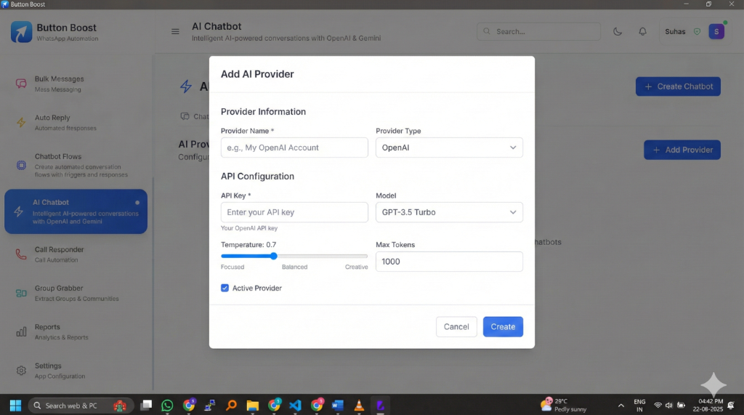Screen dimensions: 744x415
Task: Click the Active Provider label text
Action: 256,289
